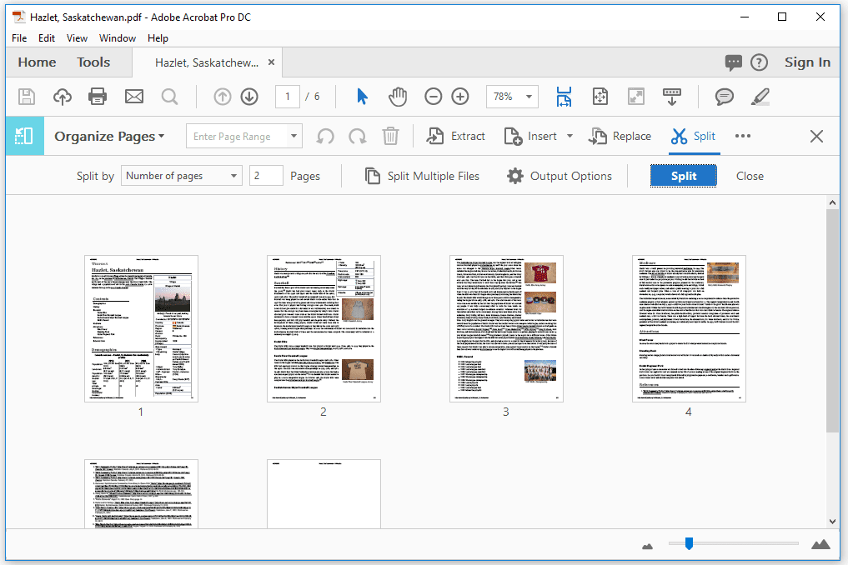Image resolution: width=848 pixels, height=565 pixels.
Task: Open the Split by criteria dropdown
Action: [x=181, y=176]
